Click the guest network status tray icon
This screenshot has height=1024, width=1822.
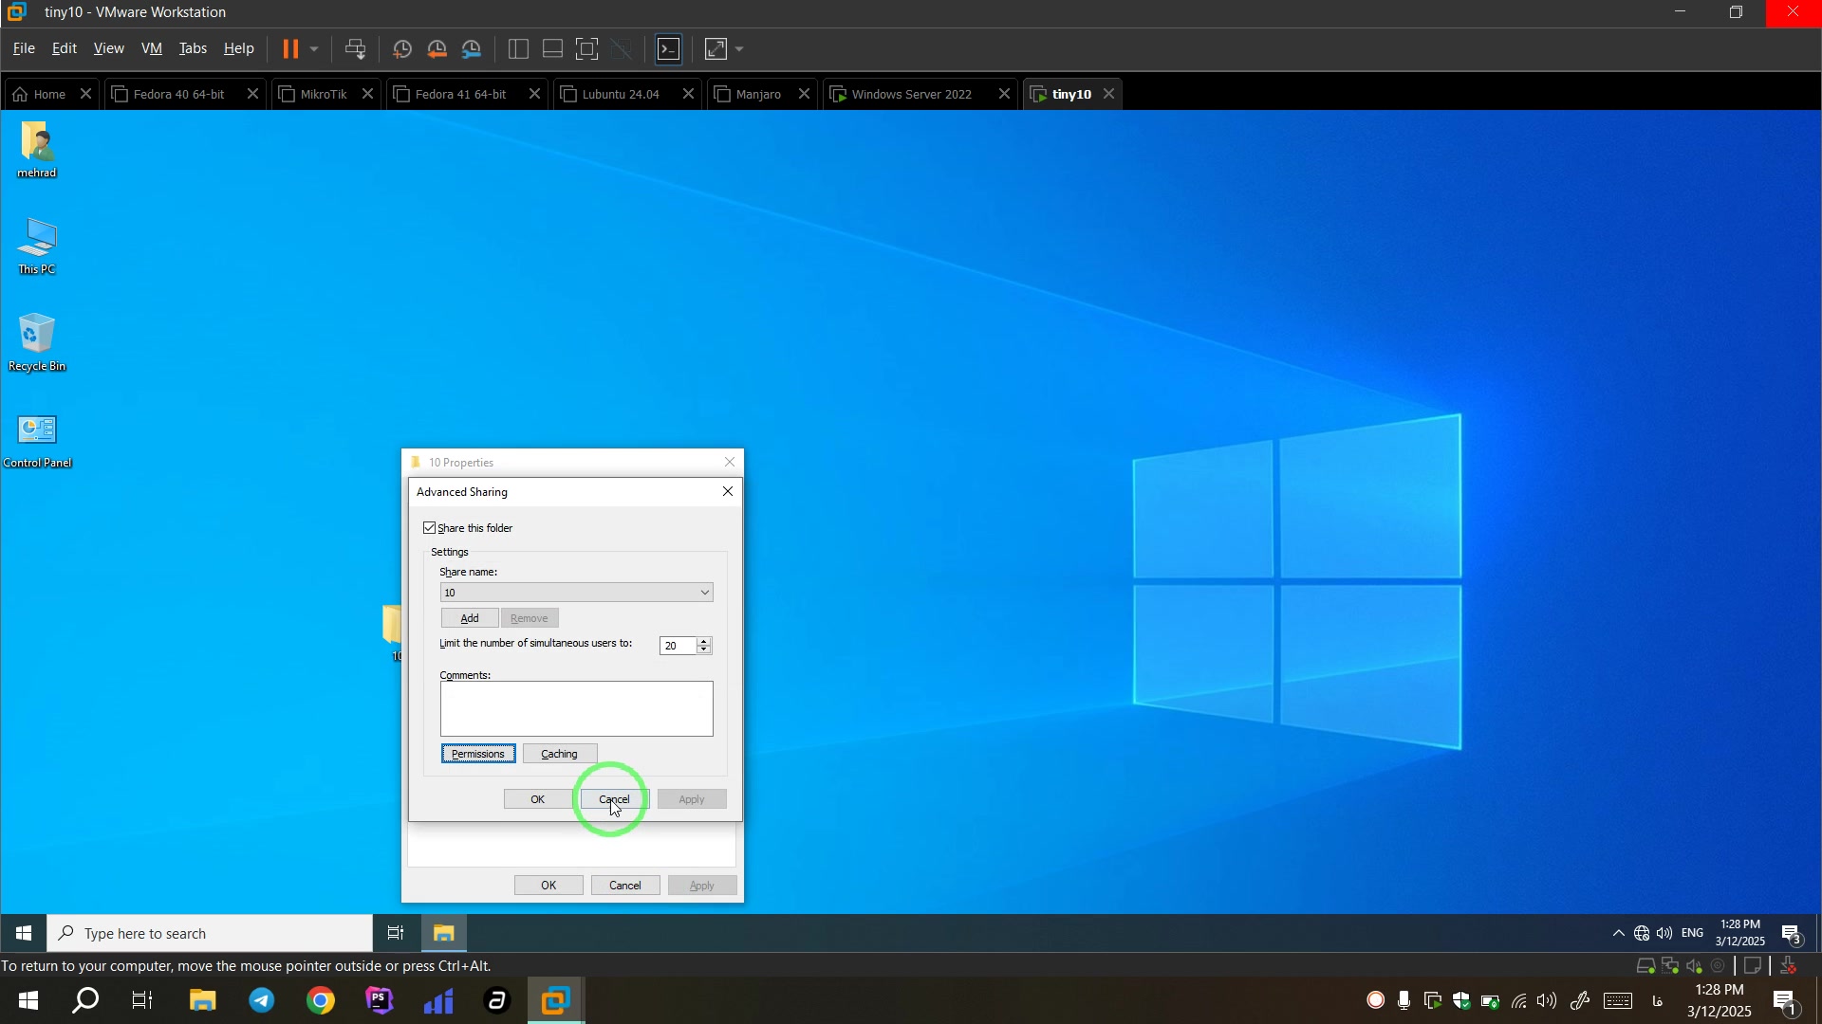click(1643, 934)
